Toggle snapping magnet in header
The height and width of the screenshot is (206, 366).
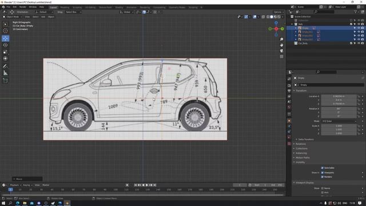[144, 12]
